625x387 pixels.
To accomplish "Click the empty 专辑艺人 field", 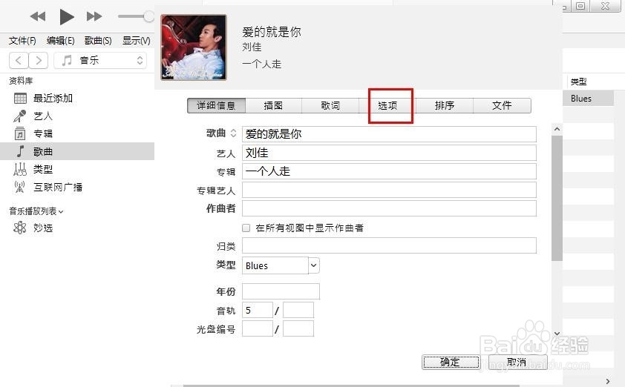I will click(389, 190).
